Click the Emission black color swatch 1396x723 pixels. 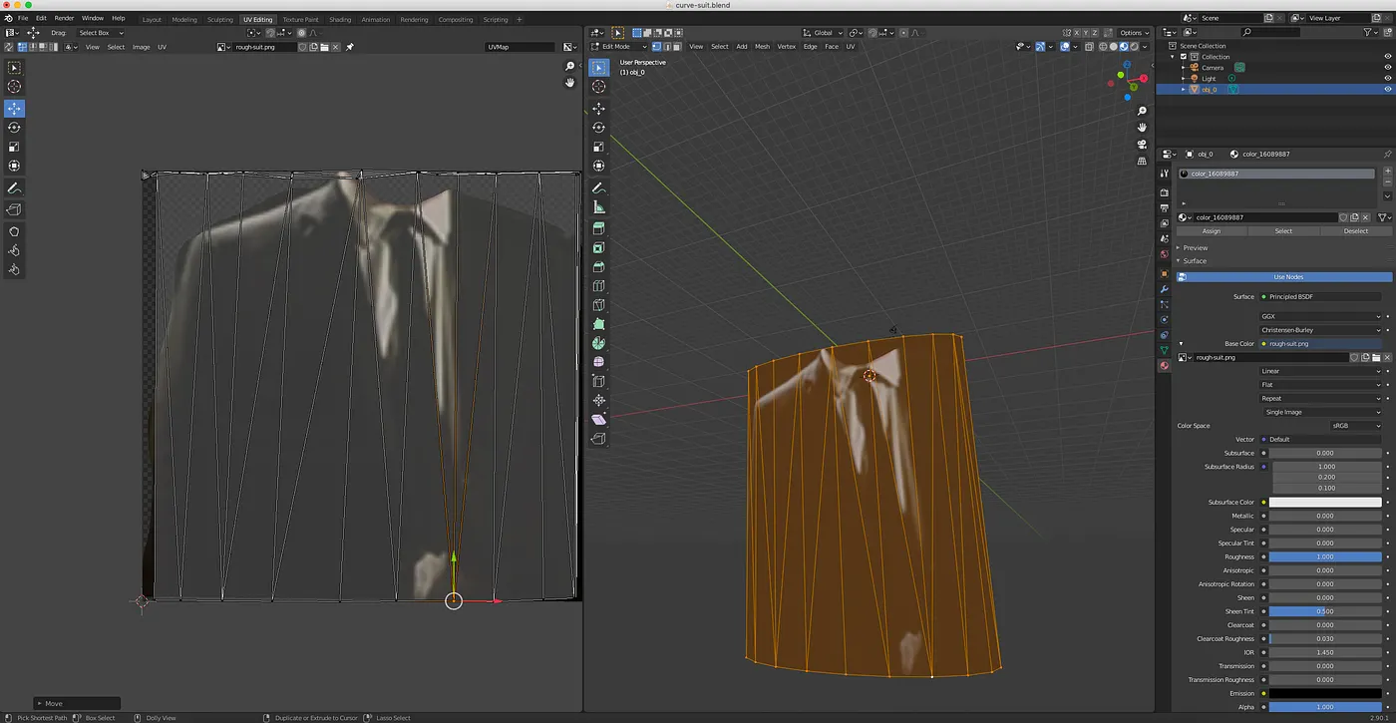pyautogui.click(x=1325, y=693)
